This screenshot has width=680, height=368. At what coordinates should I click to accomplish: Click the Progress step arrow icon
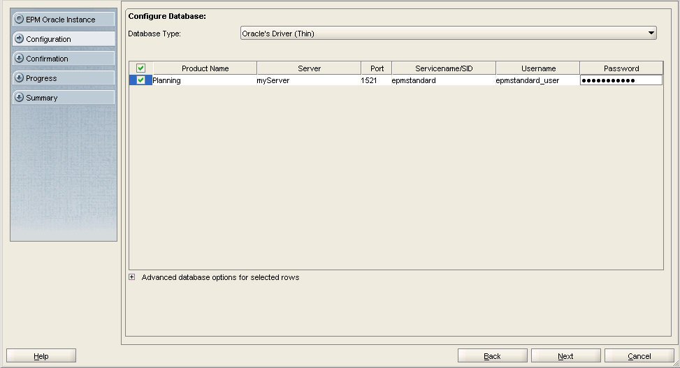pyautogui.click(x=19, y=78)
